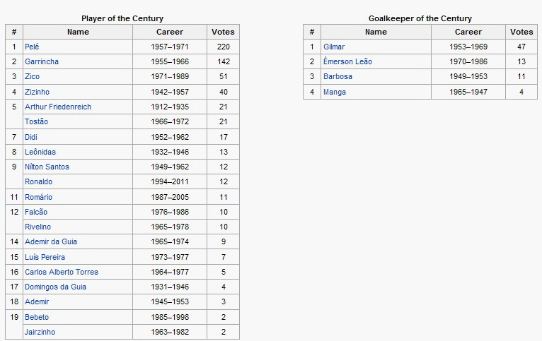Click the Gilmar goalkeeper link

tap(334, 47)
